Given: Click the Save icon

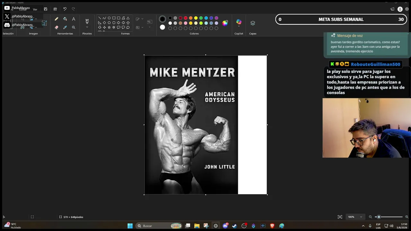Looking at the screenshot, I should pos(46,9).
